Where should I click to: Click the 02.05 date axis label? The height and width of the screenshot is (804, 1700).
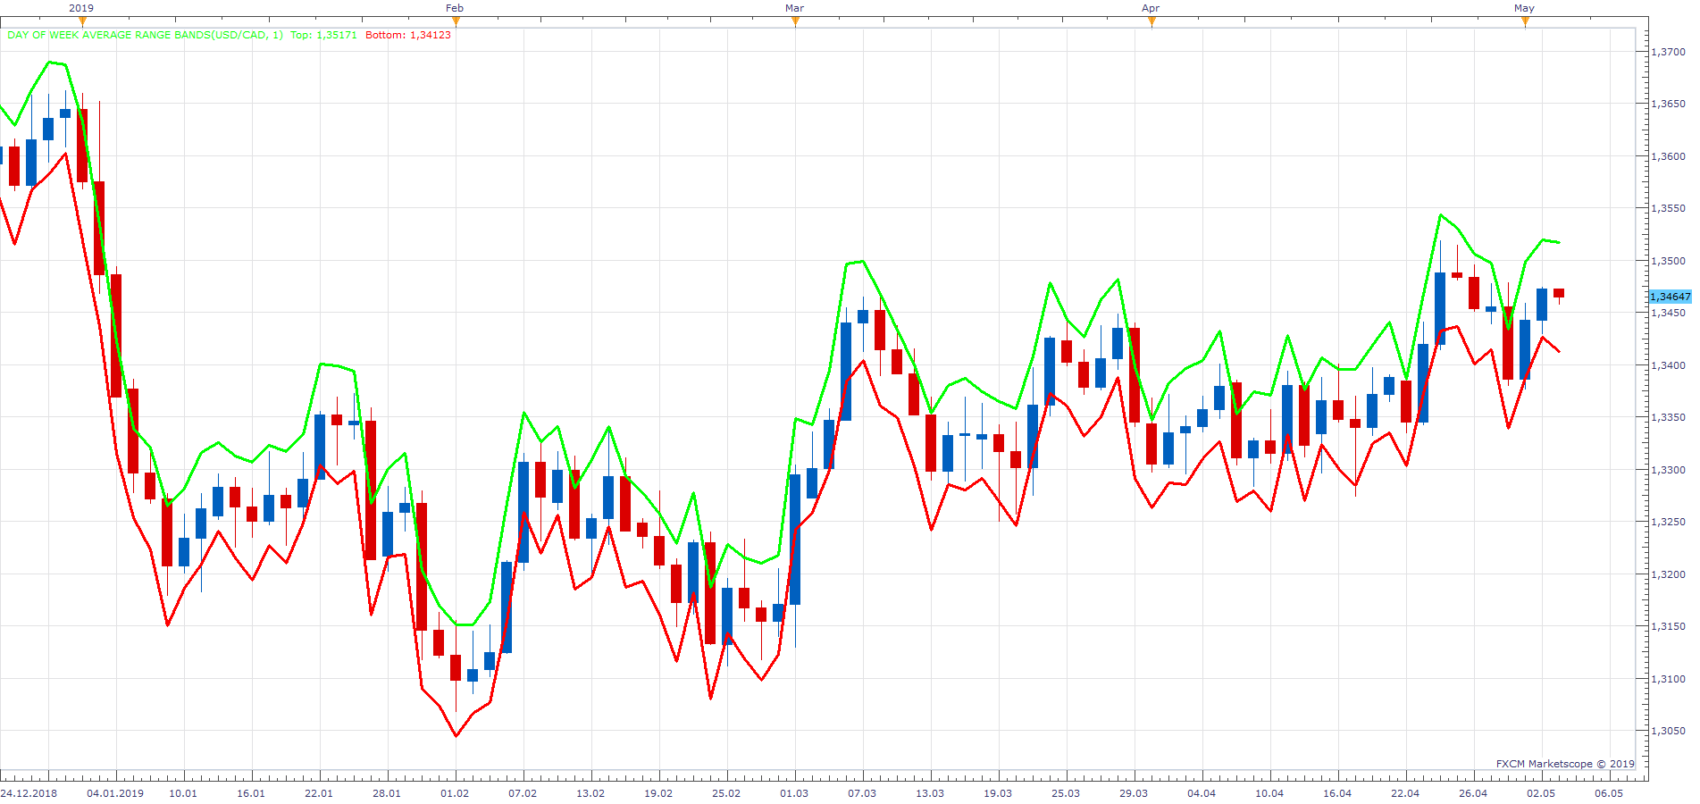pyautogui.click(x=1541, y=793)
